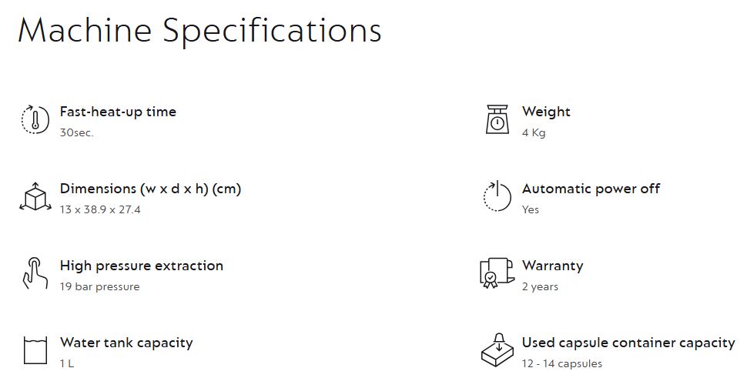
Task: Click the Warranty label
Action: 552,266
